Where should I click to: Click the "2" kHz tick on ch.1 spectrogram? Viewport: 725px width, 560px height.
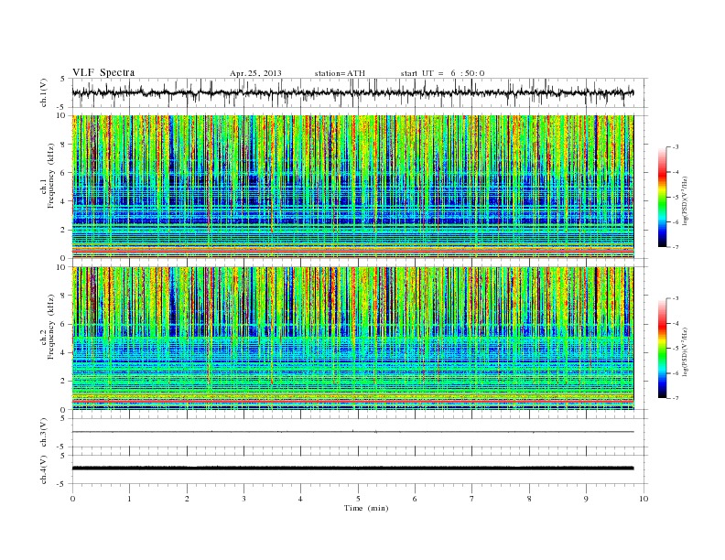click(x=63, y=230)
